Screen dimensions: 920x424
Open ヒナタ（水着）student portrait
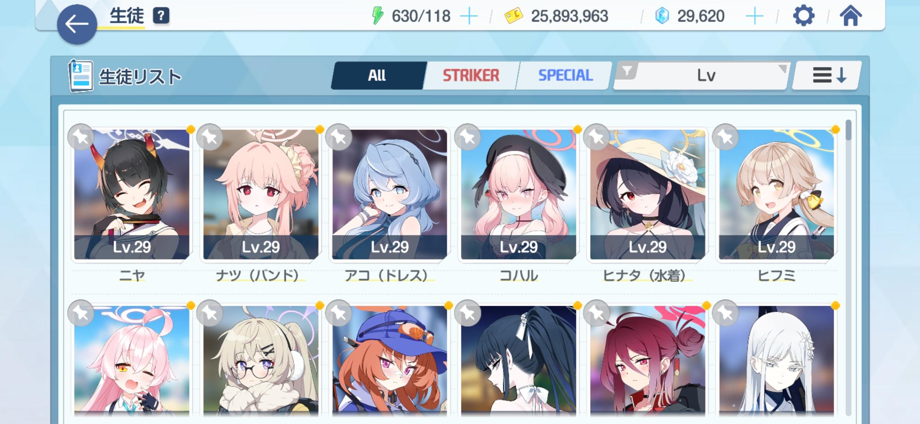(x=648, y=194)
